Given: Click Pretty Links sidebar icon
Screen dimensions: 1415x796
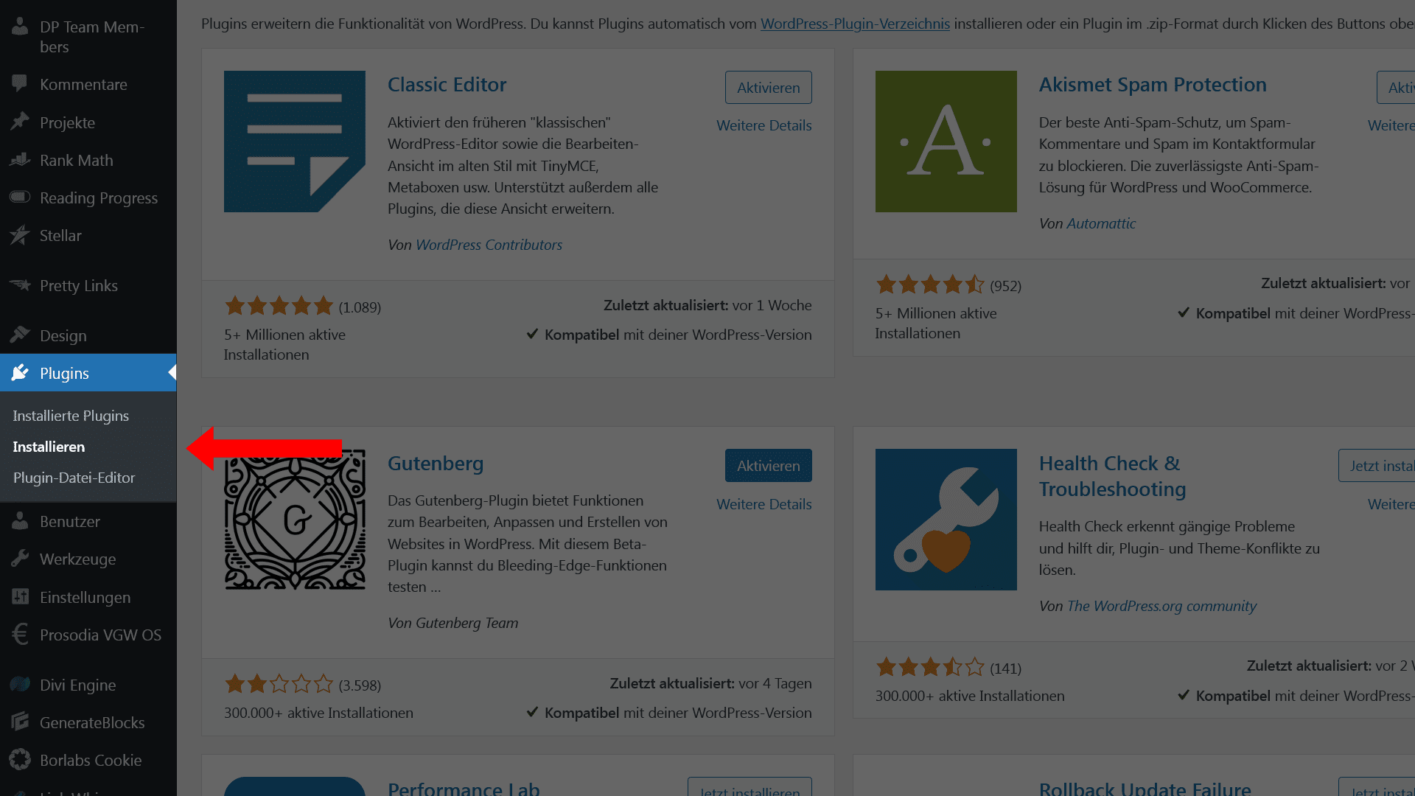Looking at the screenshot, I should tap(21, 284).
